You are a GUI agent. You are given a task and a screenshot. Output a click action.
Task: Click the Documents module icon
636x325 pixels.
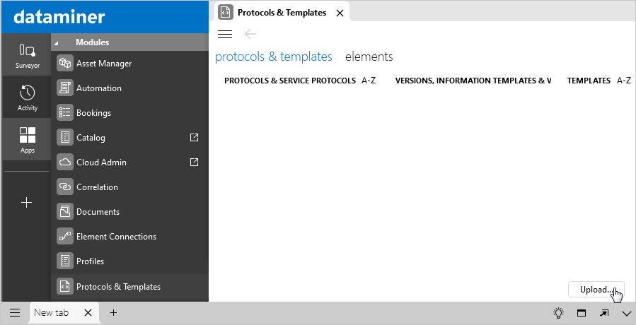[x=65, y=211]
